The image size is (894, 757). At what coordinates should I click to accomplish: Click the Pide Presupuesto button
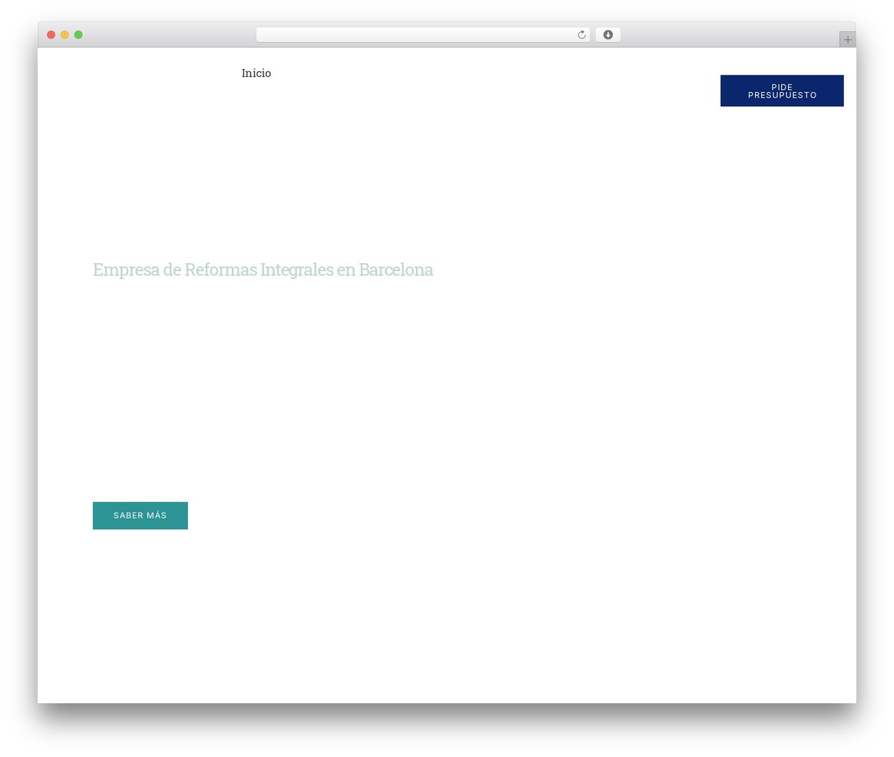point(782,91)
